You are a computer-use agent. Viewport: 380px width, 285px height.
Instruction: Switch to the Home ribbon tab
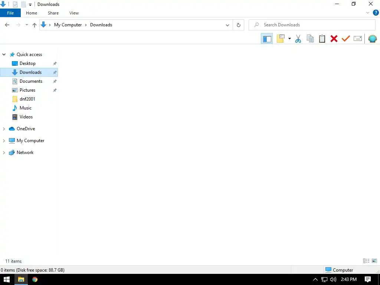[x=32, y=13]
